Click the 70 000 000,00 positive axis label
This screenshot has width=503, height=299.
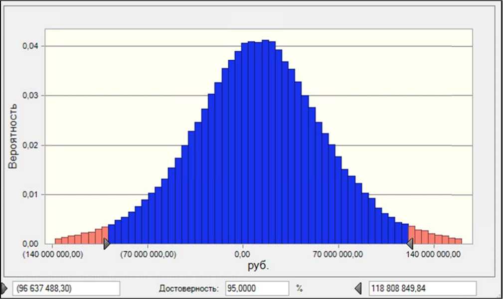point(338,255)
